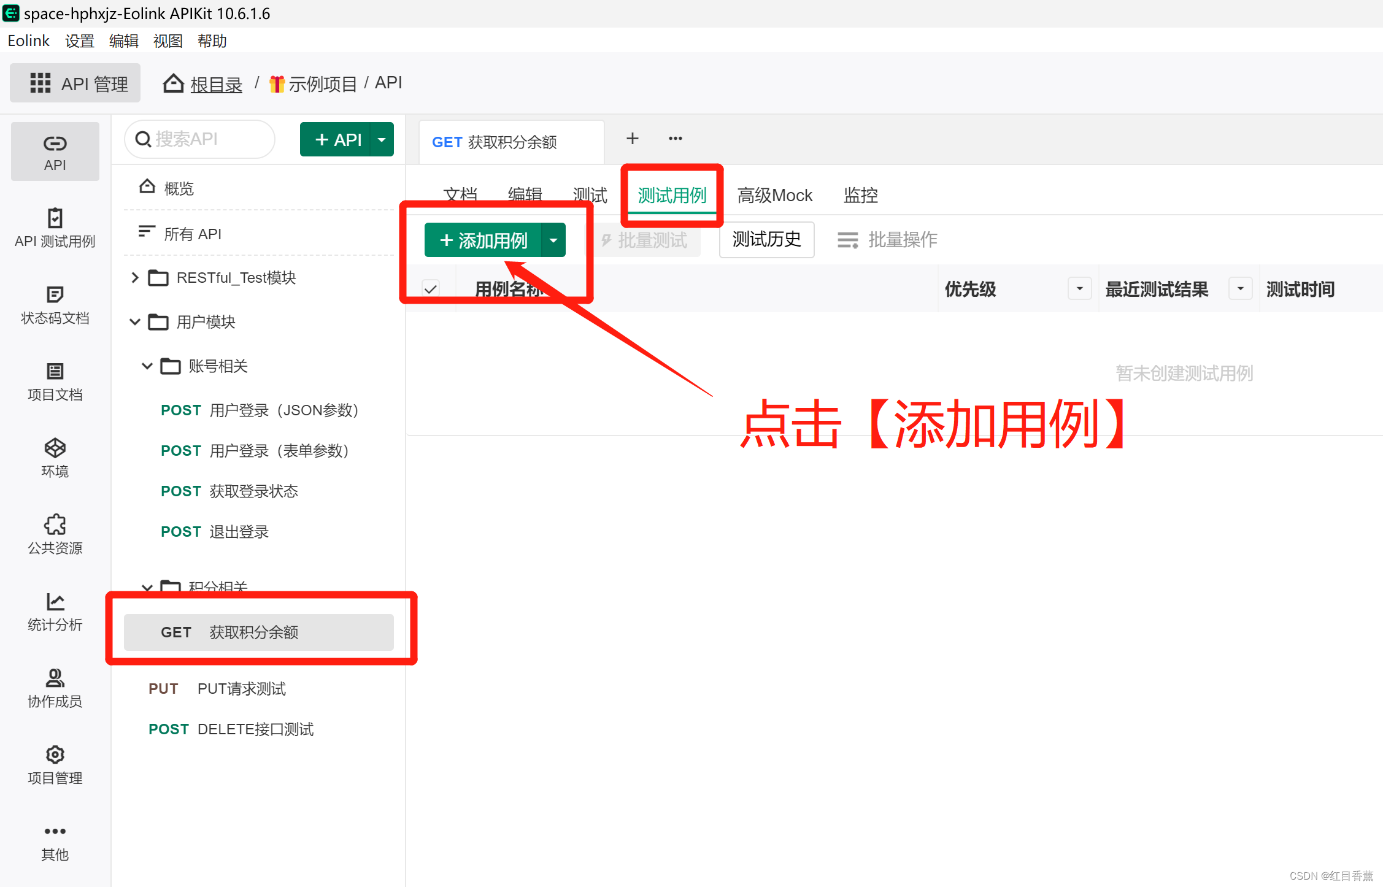
Task: Open 协作成员 in sidebar
Action: pos(55,688)
